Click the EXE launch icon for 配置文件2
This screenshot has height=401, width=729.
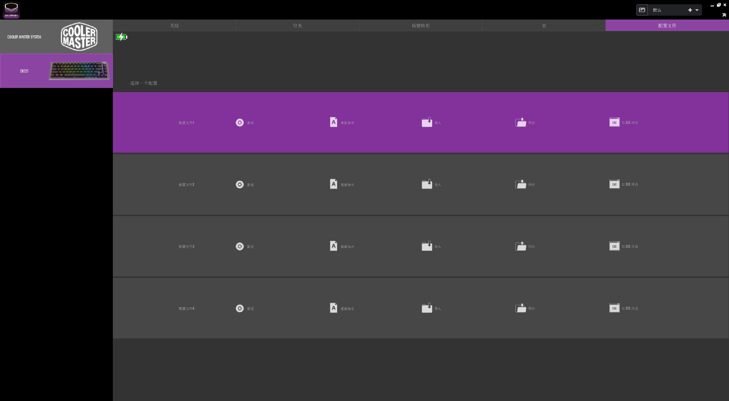point(614,184)
